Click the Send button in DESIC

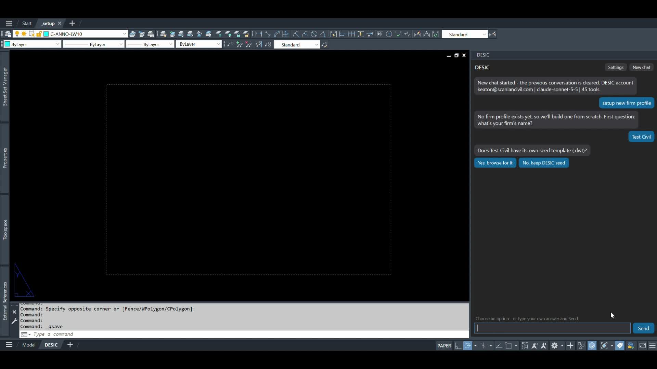pyautogui.click(x=643, y=328)
